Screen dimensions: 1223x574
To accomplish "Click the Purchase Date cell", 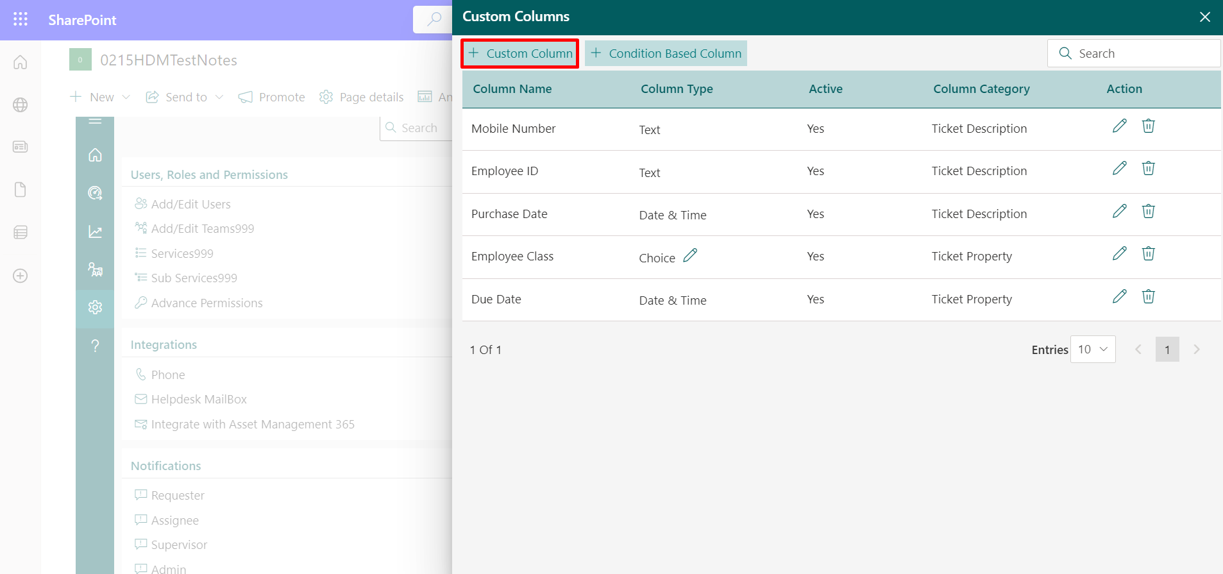I will [509, 214].
